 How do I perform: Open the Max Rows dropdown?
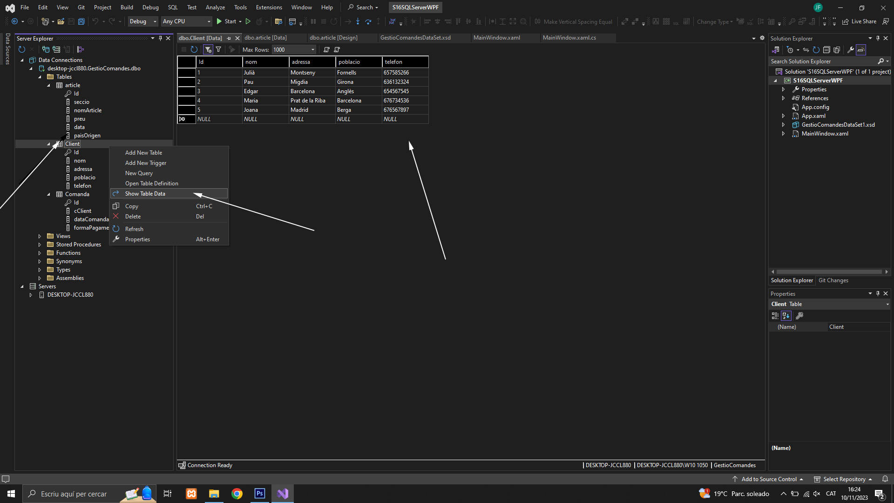[312, 49]
